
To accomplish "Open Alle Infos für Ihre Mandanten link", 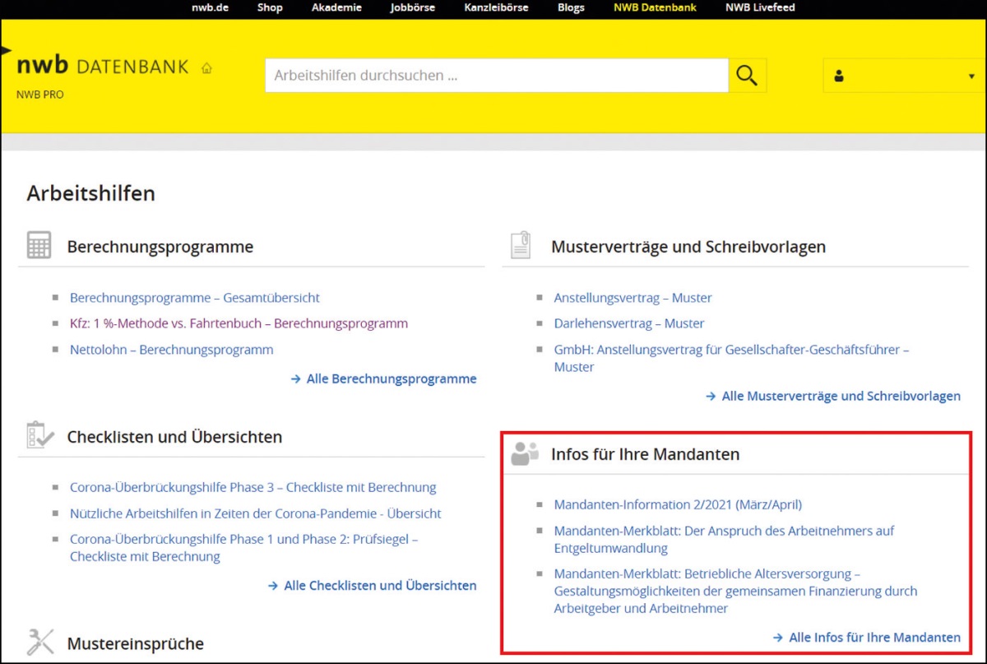I will tap(873, 638).
